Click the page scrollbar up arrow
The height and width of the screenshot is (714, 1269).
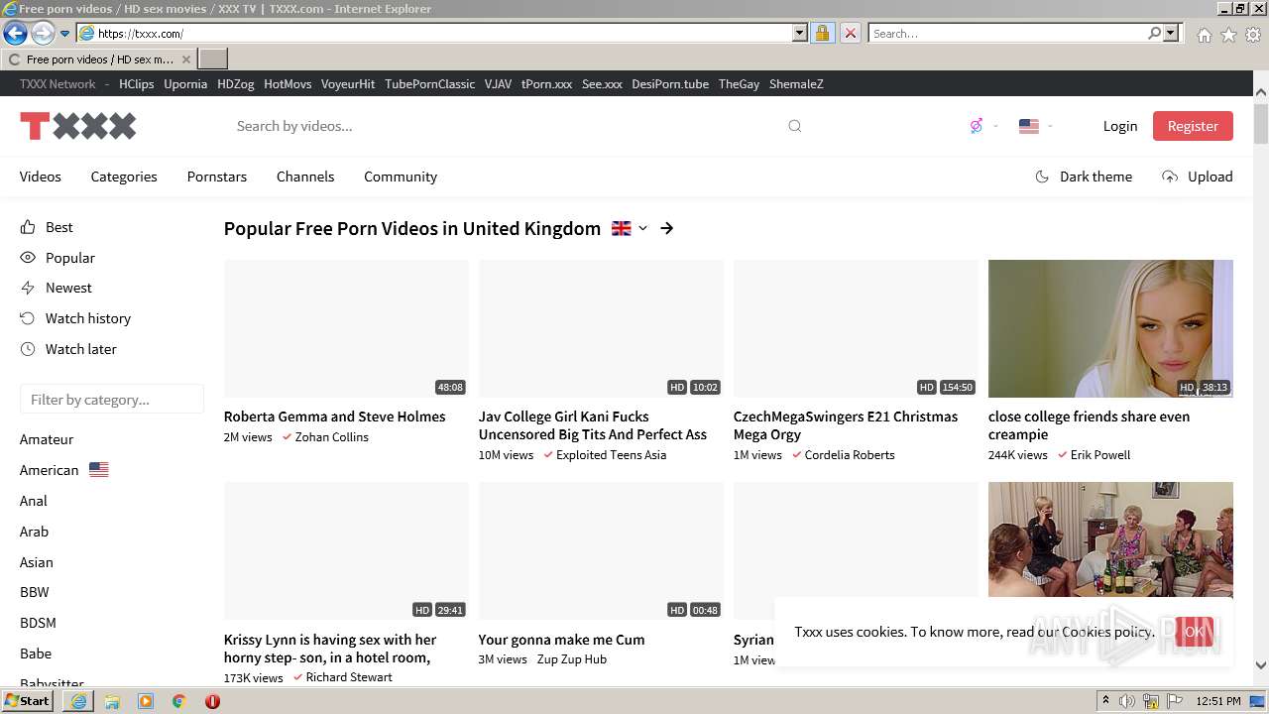pyautogui.click(x=1260, y=92)
